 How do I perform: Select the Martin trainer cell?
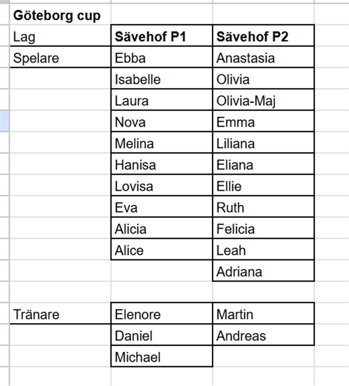click(x=263, y=314)
